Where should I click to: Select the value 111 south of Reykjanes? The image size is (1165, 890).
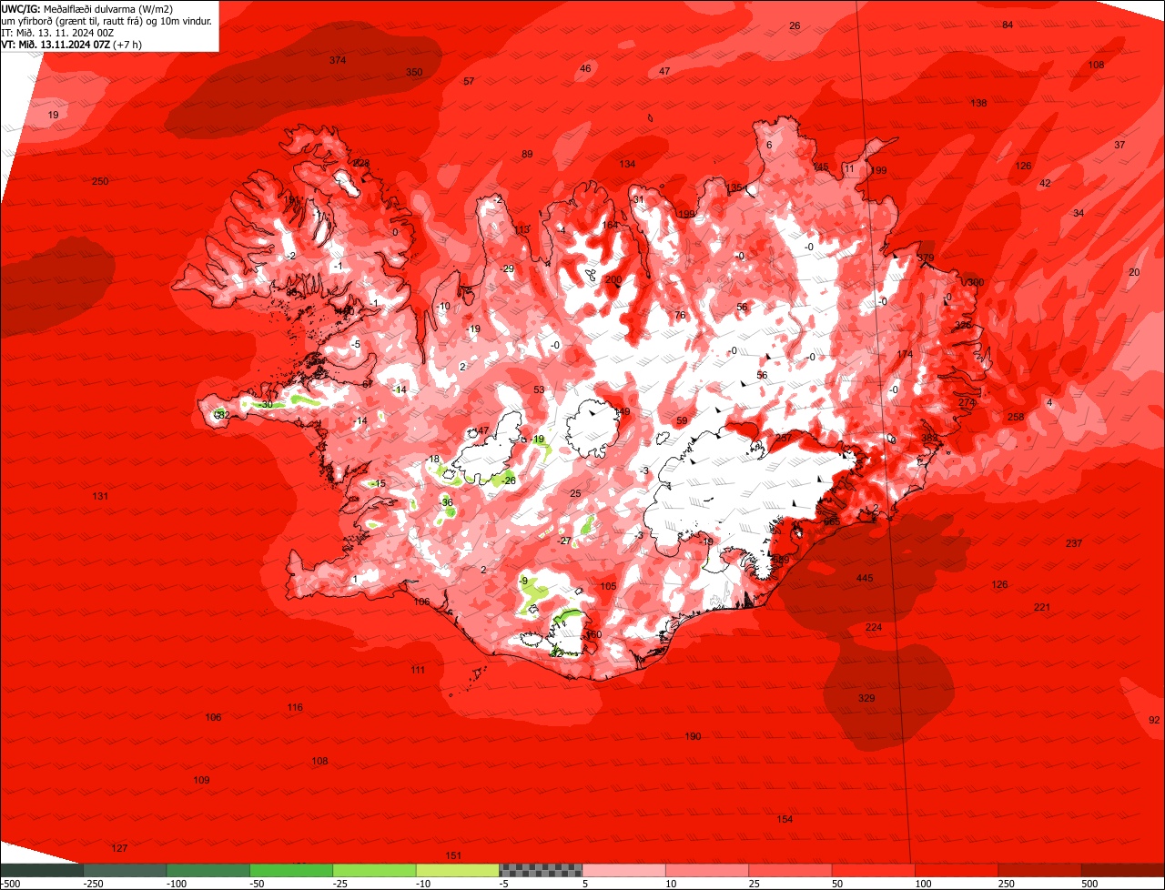418,670
